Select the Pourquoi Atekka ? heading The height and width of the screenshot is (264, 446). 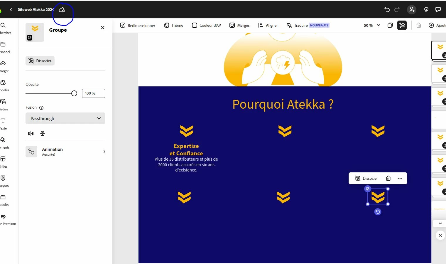[283, 104]
